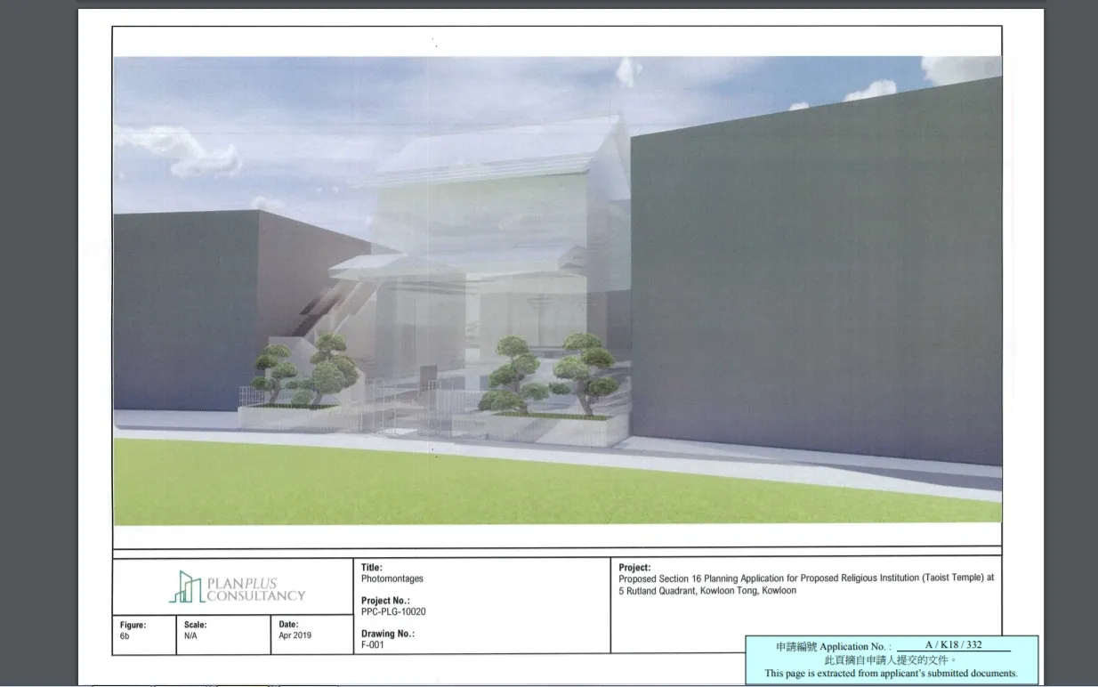1098x687 pixels.
Task: Click the date Apr 2019
Action: tap(295, 636)
